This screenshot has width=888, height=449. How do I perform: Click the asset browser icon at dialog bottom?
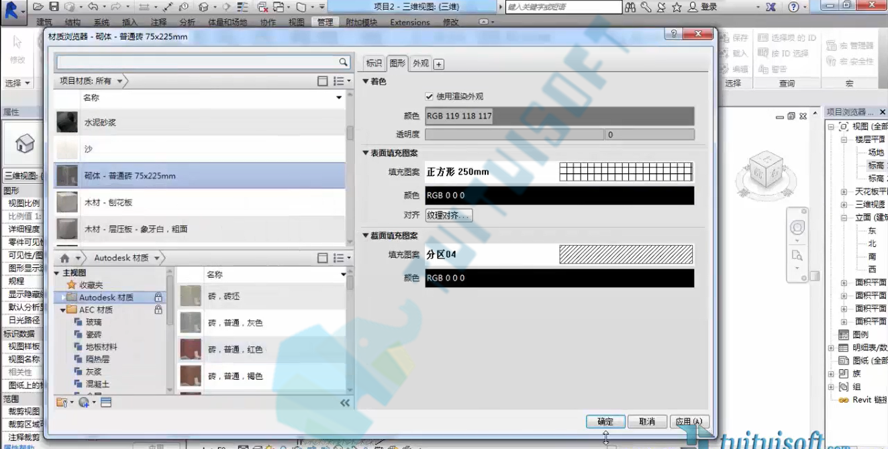point(106,403)
